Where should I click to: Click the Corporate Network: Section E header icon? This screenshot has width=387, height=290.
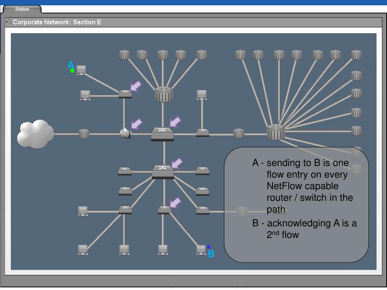8,22
